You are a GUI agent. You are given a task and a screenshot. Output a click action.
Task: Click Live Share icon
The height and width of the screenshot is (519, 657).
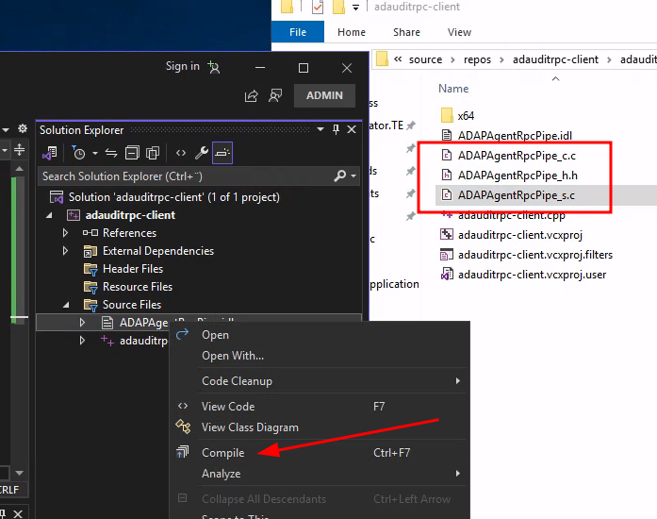coord(252,96)
